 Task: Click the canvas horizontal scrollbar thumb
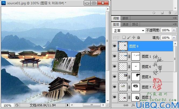(x=92, y=105)
